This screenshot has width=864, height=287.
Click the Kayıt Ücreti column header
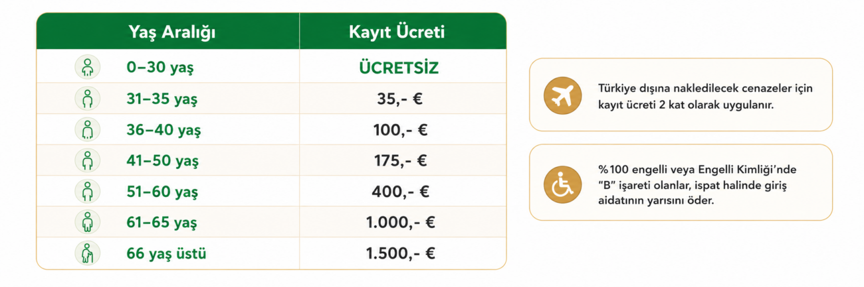click(397, 32)
